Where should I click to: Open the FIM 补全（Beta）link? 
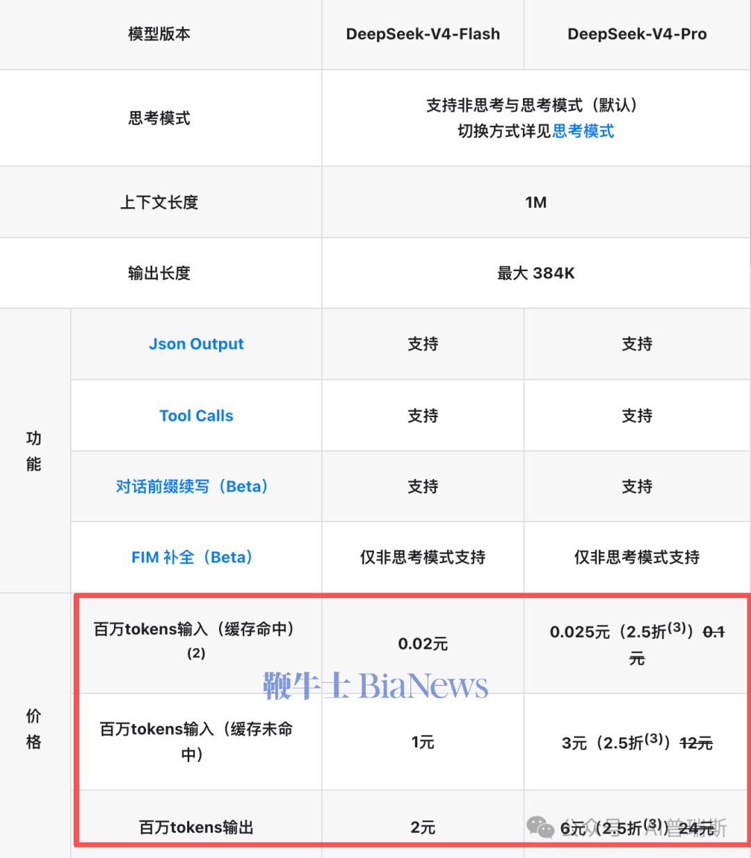[x=193, y=558]
